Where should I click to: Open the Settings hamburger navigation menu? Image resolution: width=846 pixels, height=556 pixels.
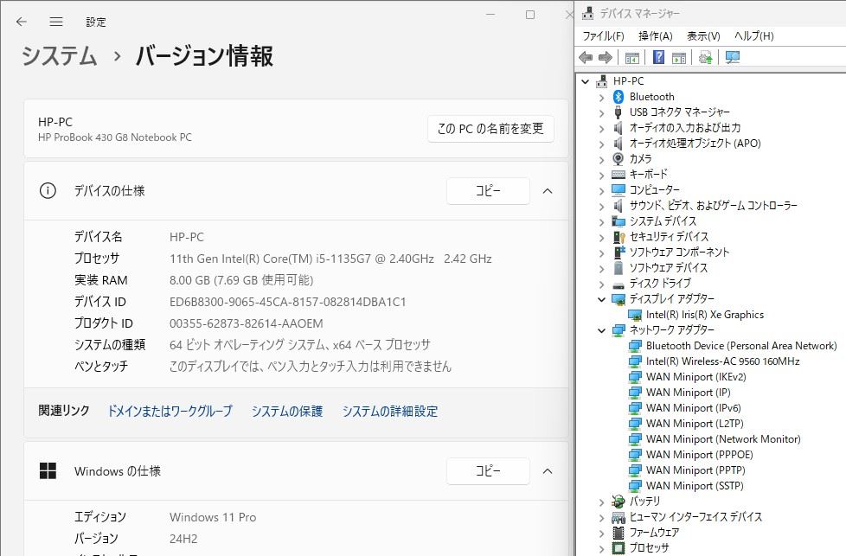tap(56, 22)
